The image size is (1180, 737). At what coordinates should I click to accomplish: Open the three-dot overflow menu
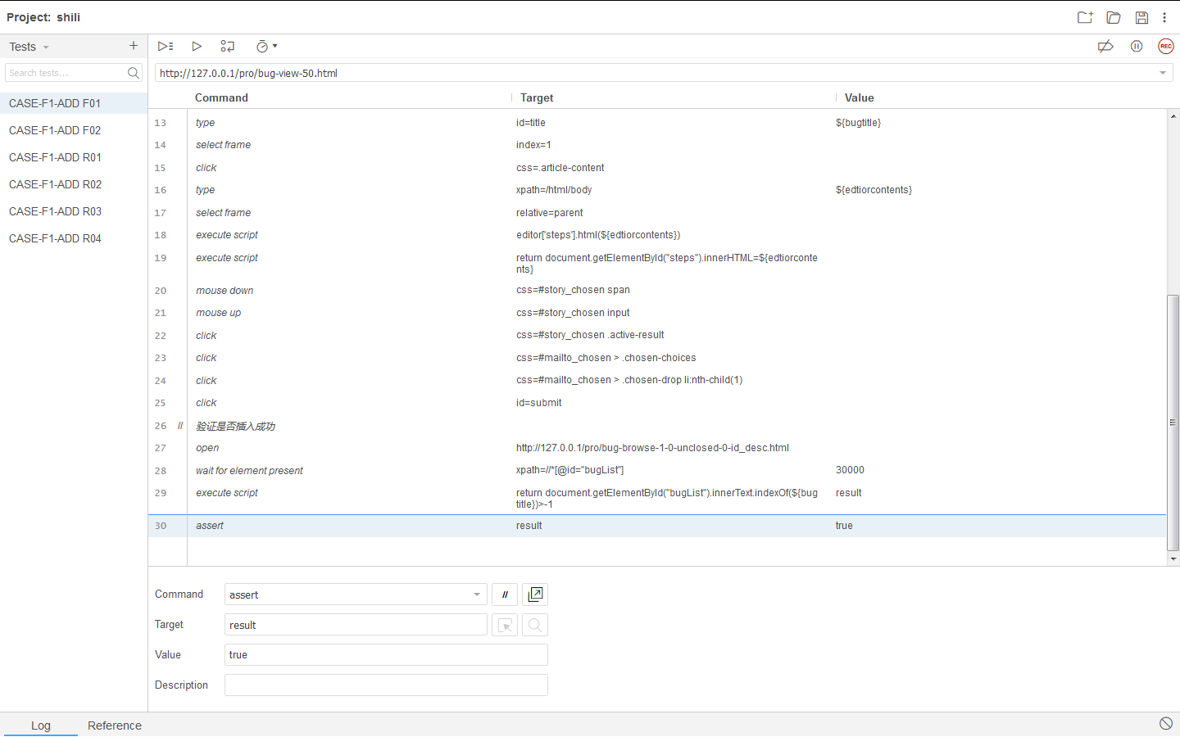pos(1165,17)
